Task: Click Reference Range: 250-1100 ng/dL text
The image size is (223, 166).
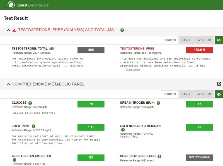Action: coord(31,53)
